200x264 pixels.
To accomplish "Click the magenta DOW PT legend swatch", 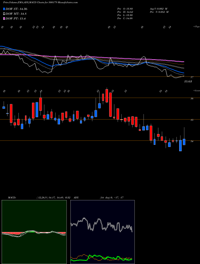I will coord(4,18).
